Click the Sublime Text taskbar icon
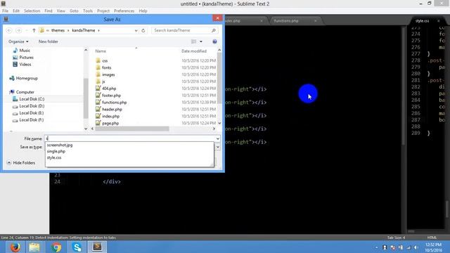 tap(97, 247)
